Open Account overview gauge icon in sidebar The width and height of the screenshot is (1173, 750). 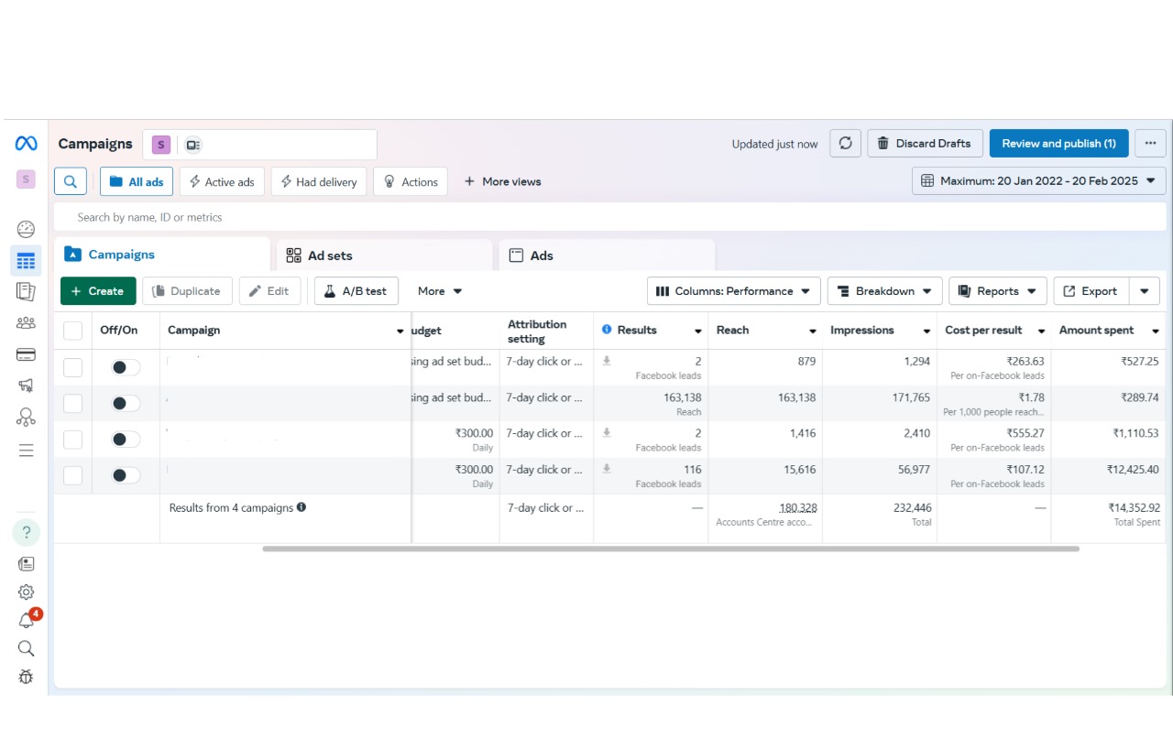coord(26,229)
